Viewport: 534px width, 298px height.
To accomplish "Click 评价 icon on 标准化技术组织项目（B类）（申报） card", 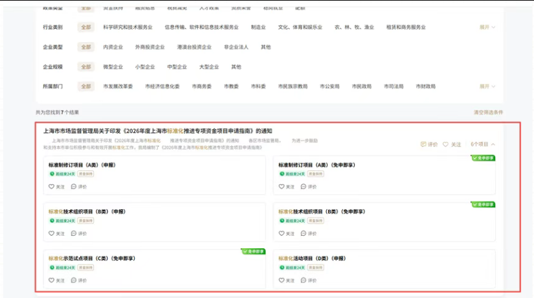I will click(74, 233).
